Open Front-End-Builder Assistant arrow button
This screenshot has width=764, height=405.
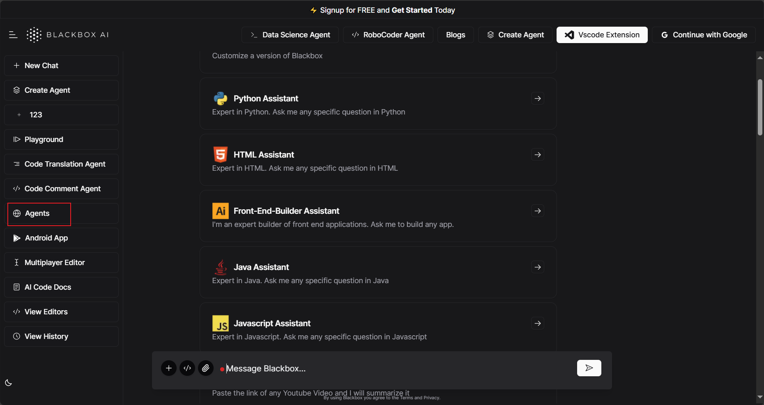[x=538, y=211]
